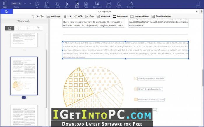
Task: Click the 'IdentifyGrowthOpportunities' legend label
Action: [150, 89]
